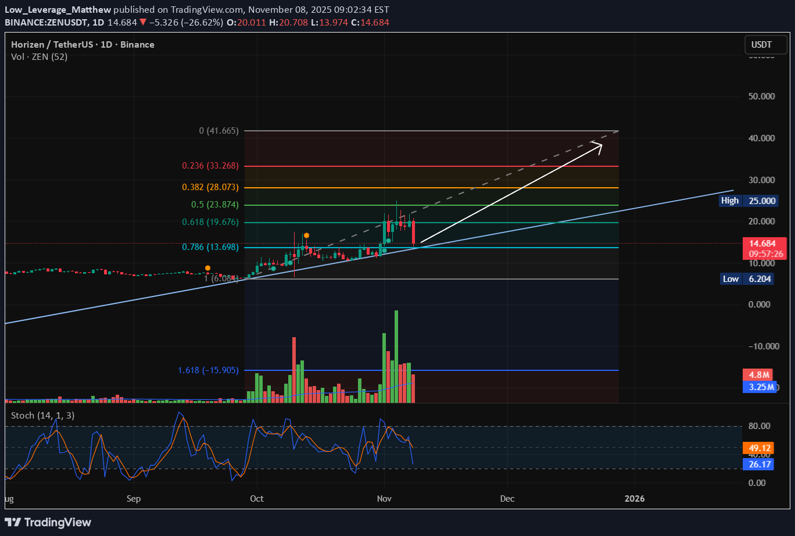The image size is (795, 536).
Task: Click the High 25.000 price flag
Action: click(748, 201)
